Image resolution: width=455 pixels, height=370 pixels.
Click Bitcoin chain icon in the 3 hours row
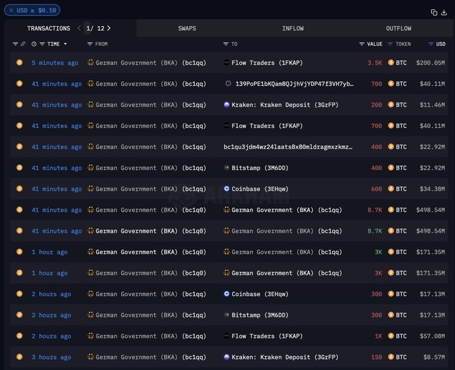20,356
